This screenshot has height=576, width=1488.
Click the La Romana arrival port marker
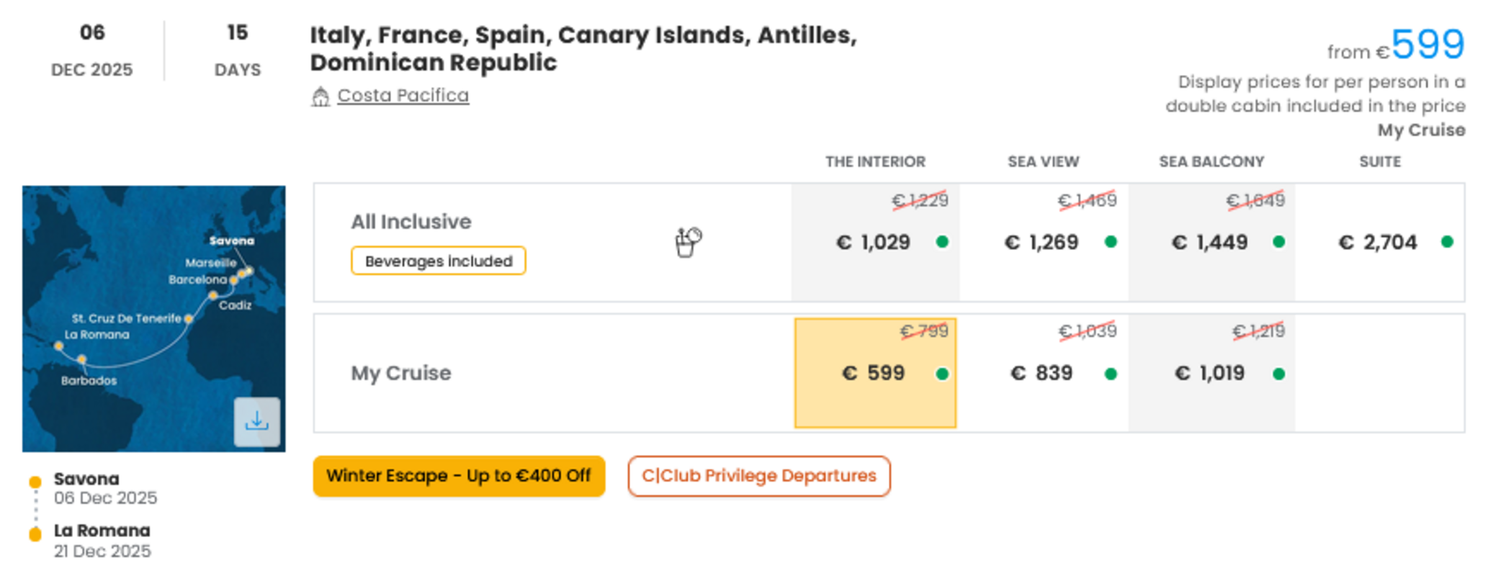[x=35, y=534]
